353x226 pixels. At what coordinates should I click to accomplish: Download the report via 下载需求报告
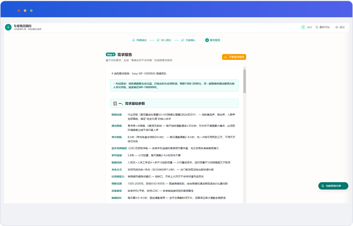coord(234,57)
